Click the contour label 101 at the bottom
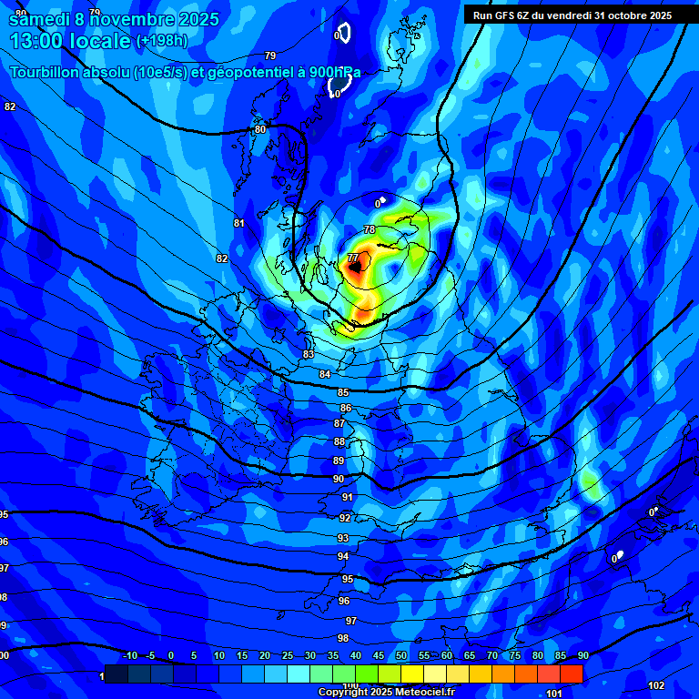 pyautogui.click(x=553, y=694)
